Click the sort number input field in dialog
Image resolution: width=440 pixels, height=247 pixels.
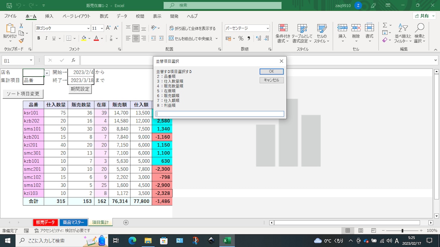(220, 114)
